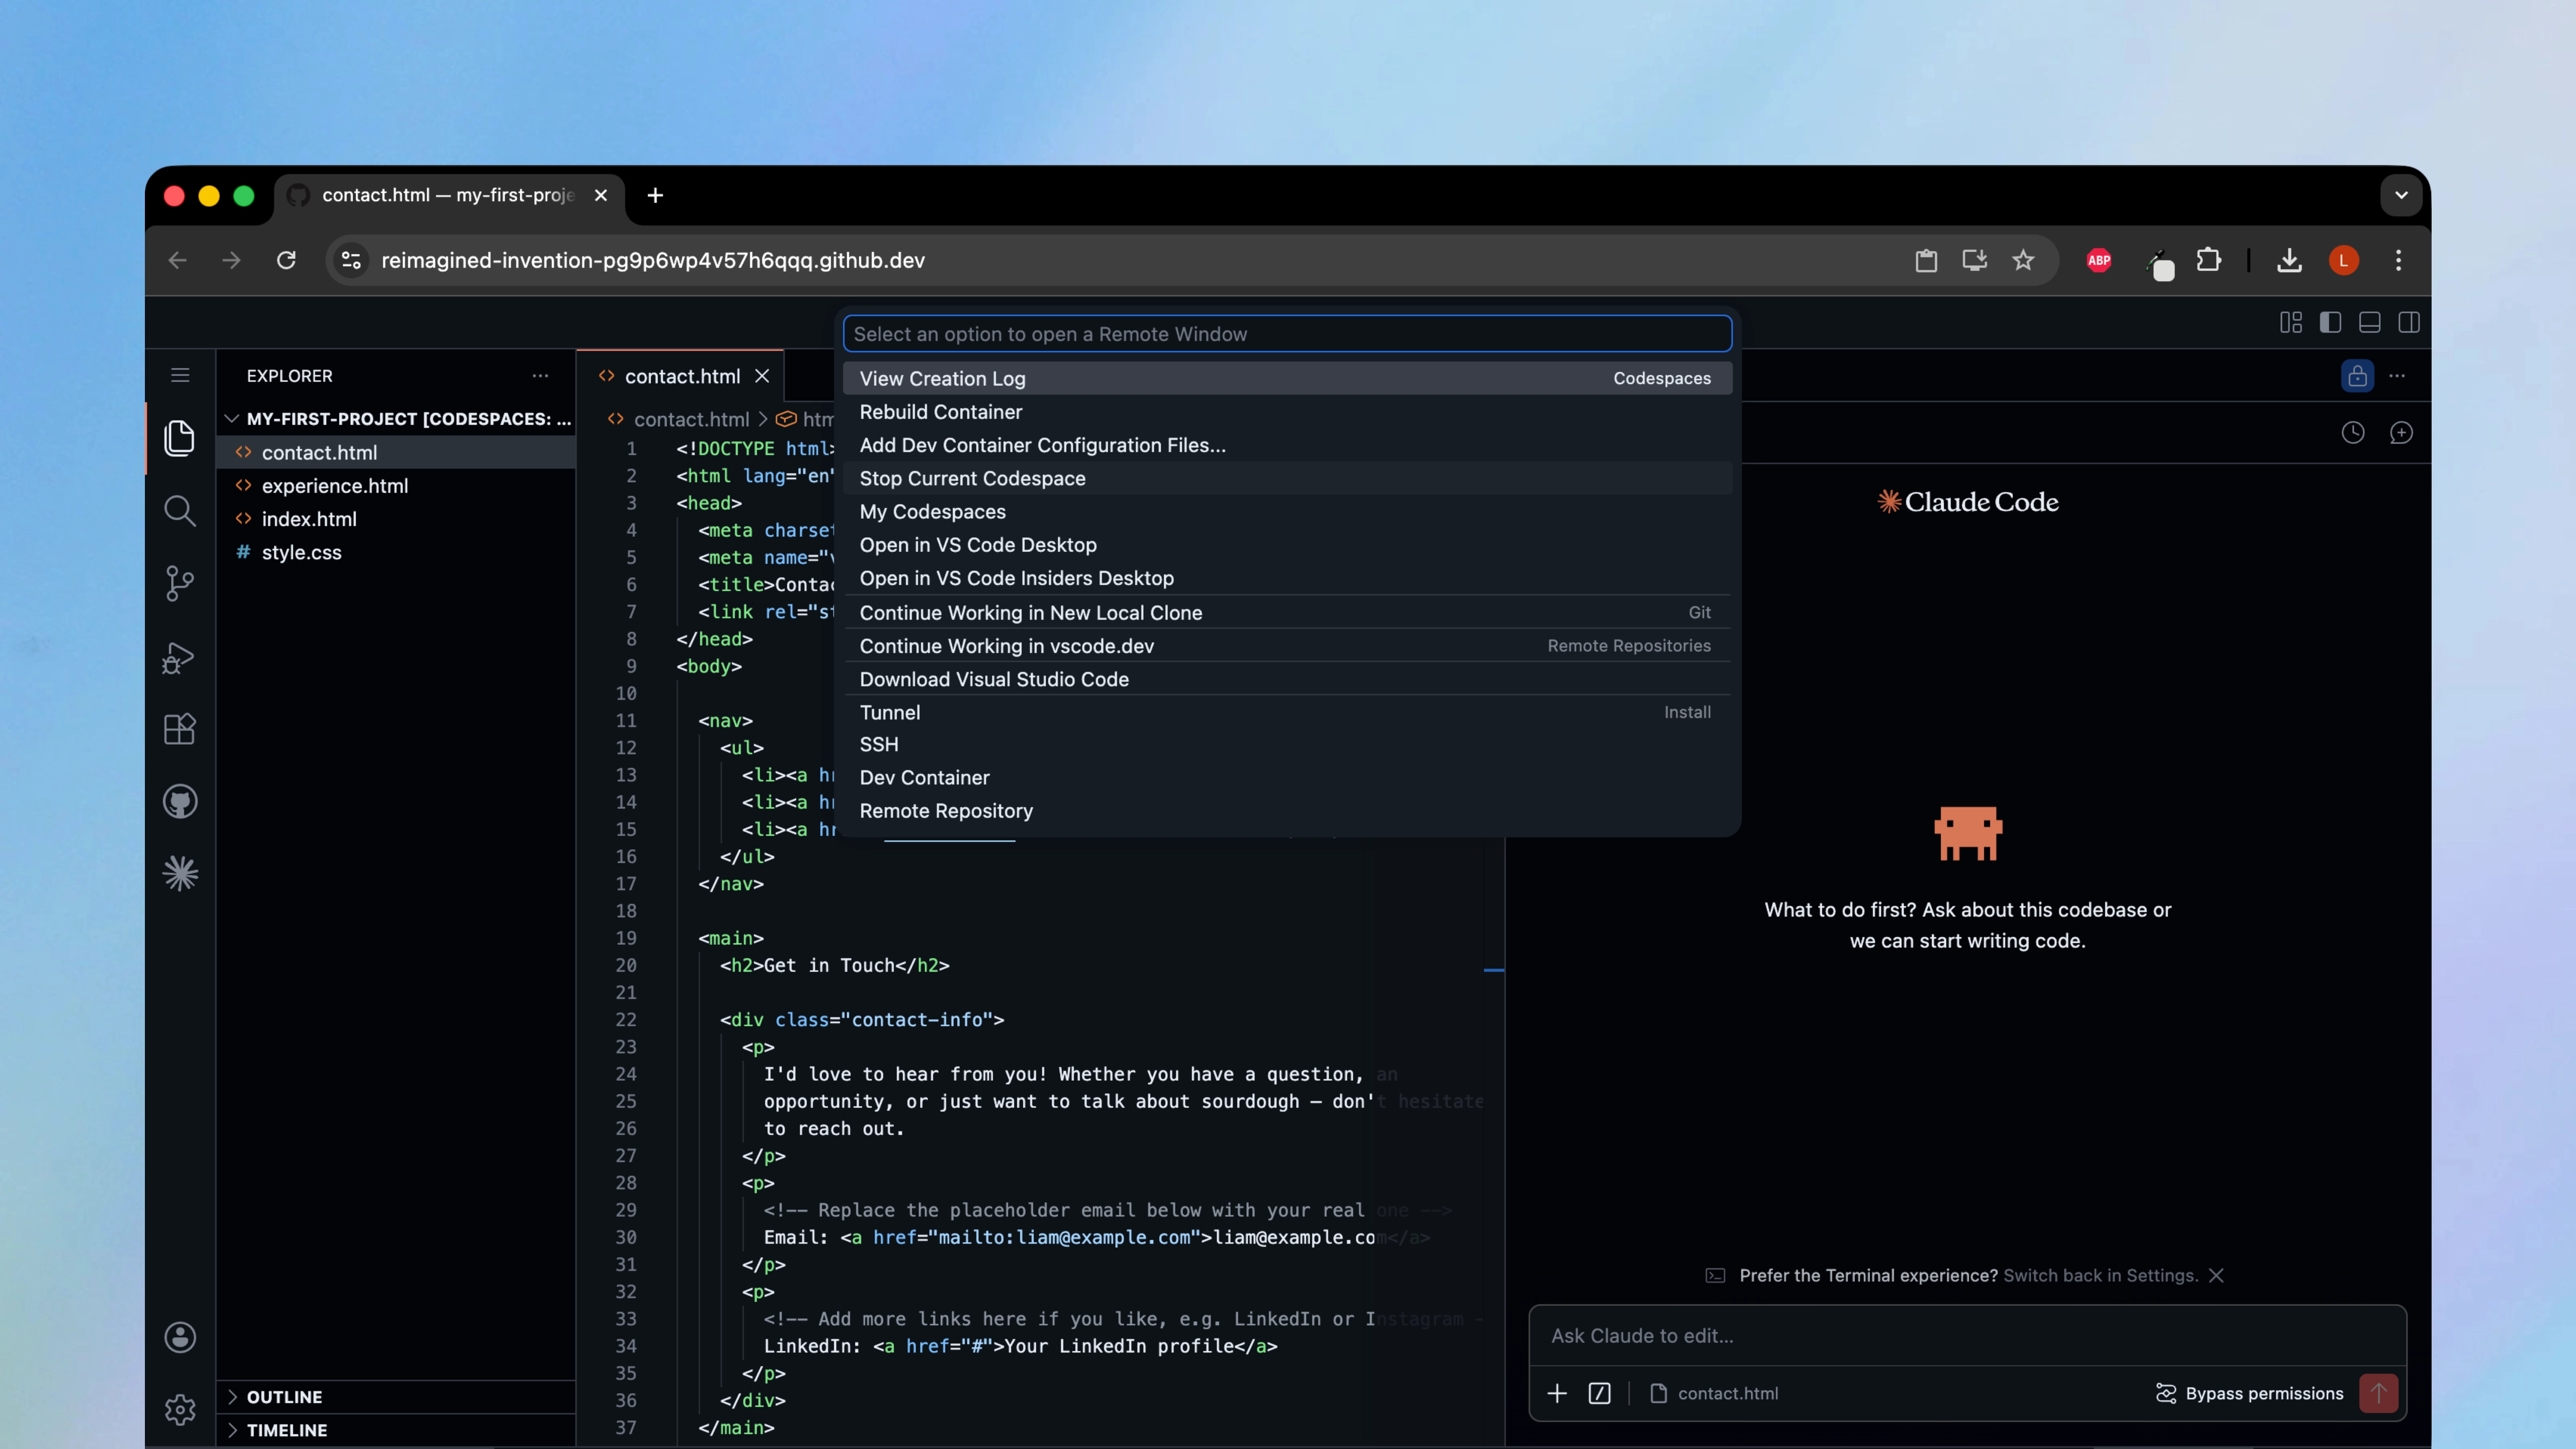Open Claude Code session history clock icon
Screen dimensions: 2576x1449
(2352, 432)
